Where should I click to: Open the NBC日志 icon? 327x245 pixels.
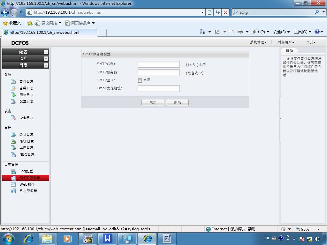point(13,155)
